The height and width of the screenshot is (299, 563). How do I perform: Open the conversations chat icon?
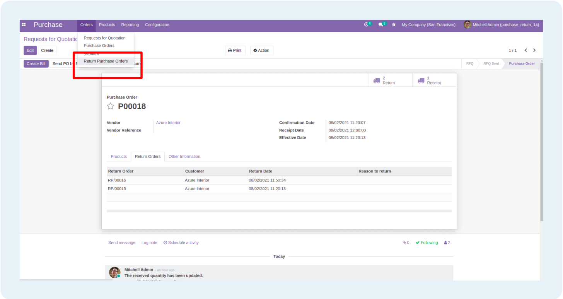[382, 24]
